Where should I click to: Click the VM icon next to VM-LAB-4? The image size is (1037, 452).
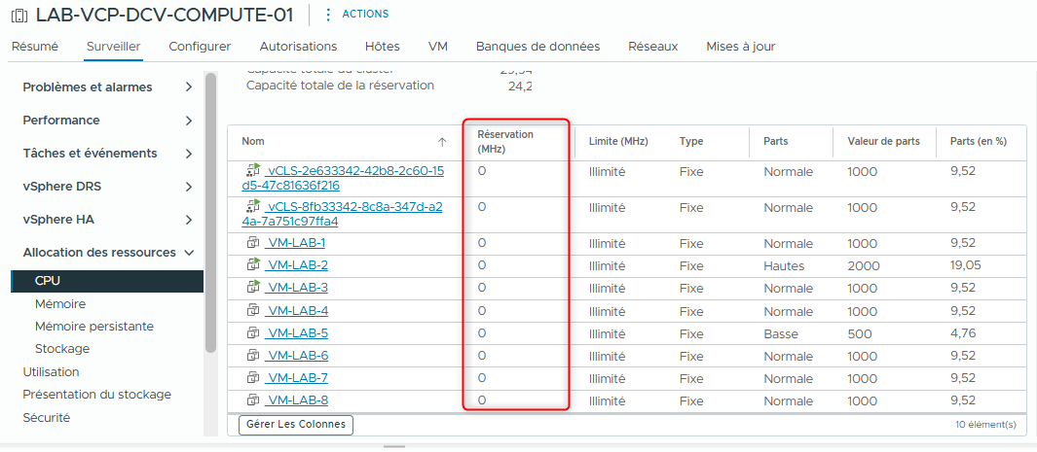tap(253, 310)
